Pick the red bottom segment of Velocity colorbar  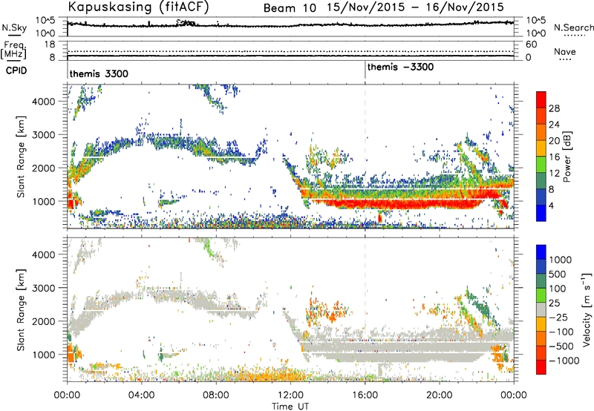pyautogui.click(x=541, y=367)
